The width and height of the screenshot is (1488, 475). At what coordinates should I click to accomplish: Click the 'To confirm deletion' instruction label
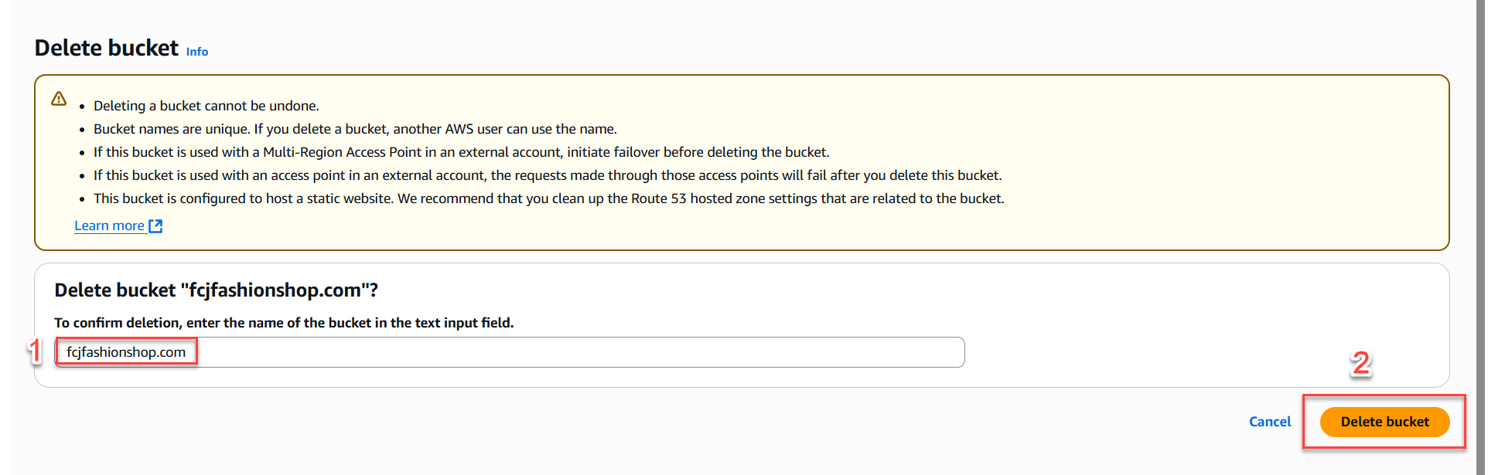coord(284,323)
